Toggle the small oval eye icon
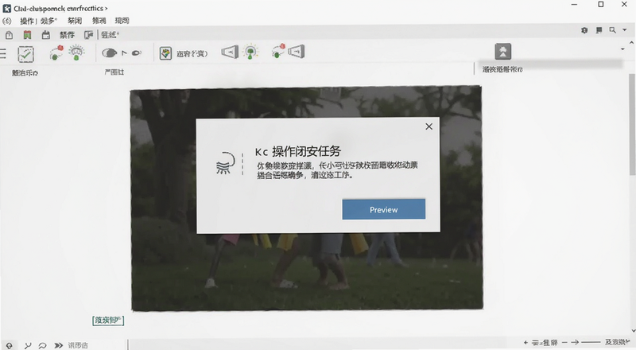Viewport: 636px width, 350px height. pyautogui.click(x=137, y=52)
